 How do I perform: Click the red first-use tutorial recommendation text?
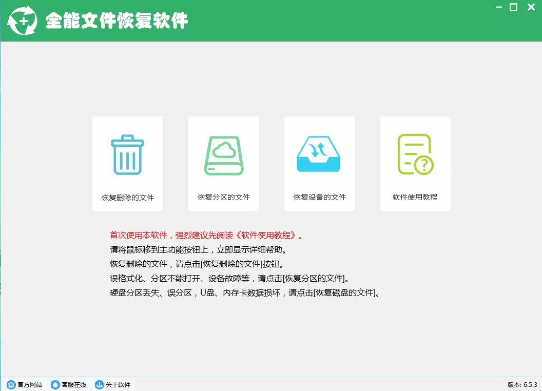pos(206,236)
